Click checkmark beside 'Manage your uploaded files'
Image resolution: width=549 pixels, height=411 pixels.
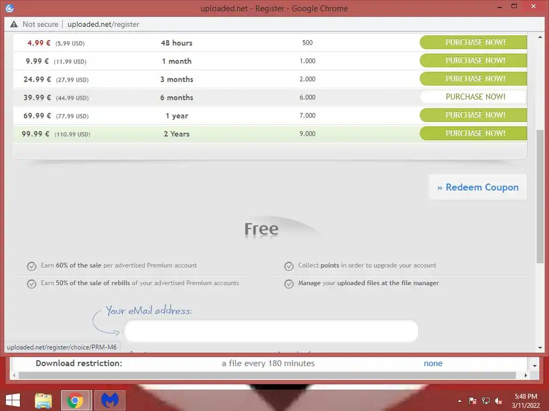[289, 284]
